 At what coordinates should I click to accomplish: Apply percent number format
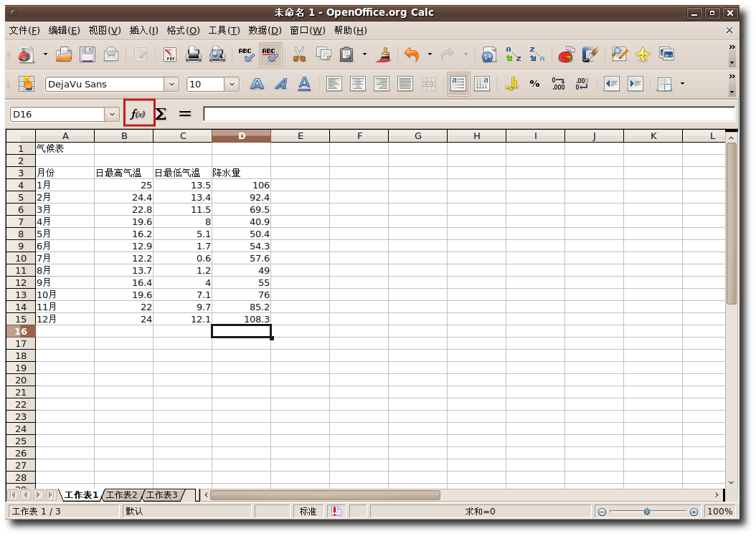tap(534, 85)
